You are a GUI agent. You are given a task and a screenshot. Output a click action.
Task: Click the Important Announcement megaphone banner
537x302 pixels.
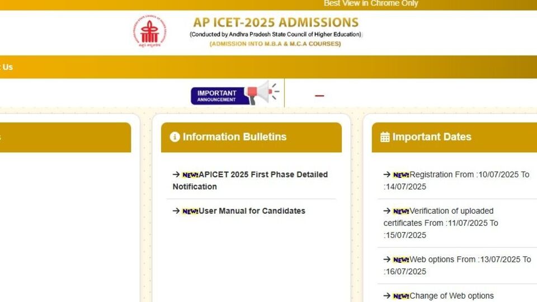click(235, 93)
